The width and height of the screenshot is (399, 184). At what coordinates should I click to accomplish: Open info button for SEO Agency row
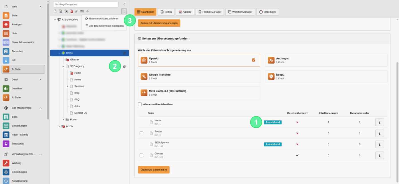coord(380,144)
